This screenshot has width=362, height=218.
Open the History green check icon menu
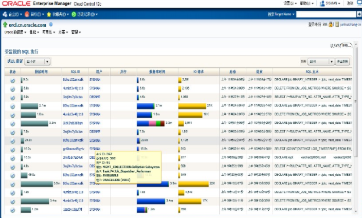coord(74,14)
